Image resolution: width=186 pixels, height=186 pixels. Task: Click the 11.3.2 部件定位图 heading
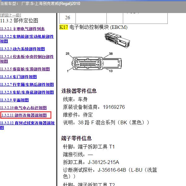pos(19,21)
